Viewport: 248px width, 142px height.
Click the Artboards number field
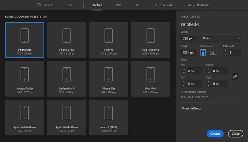tap(235, 52)
